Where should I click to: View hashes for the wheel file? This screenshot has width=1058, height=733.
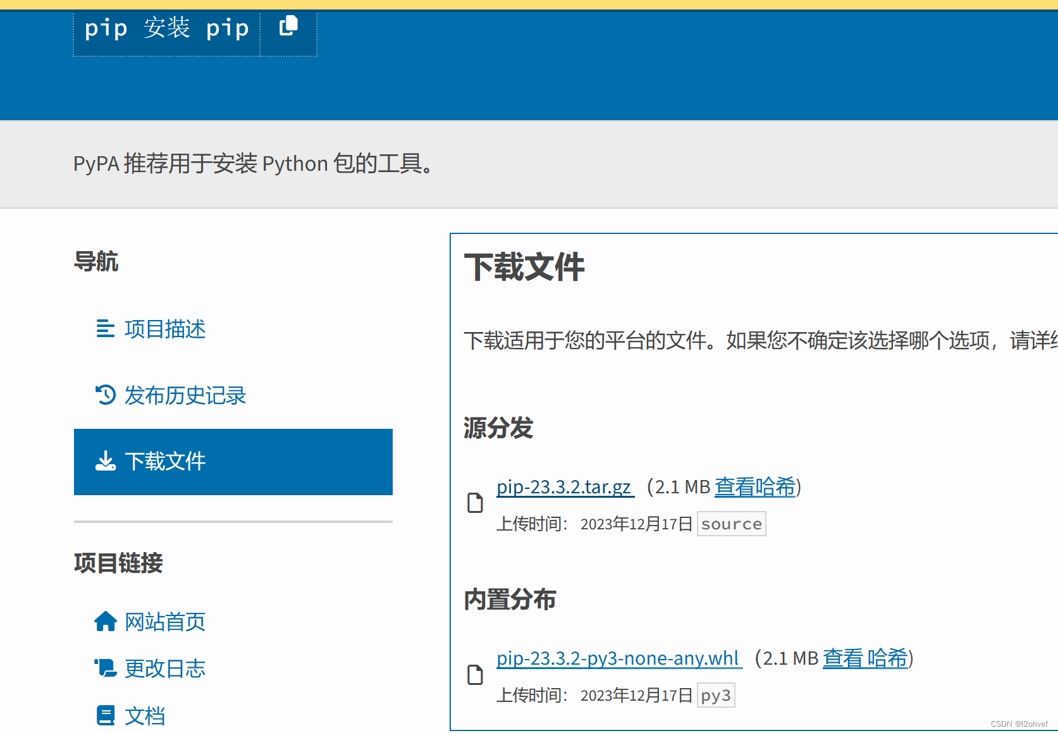click(x=864, y=658)
